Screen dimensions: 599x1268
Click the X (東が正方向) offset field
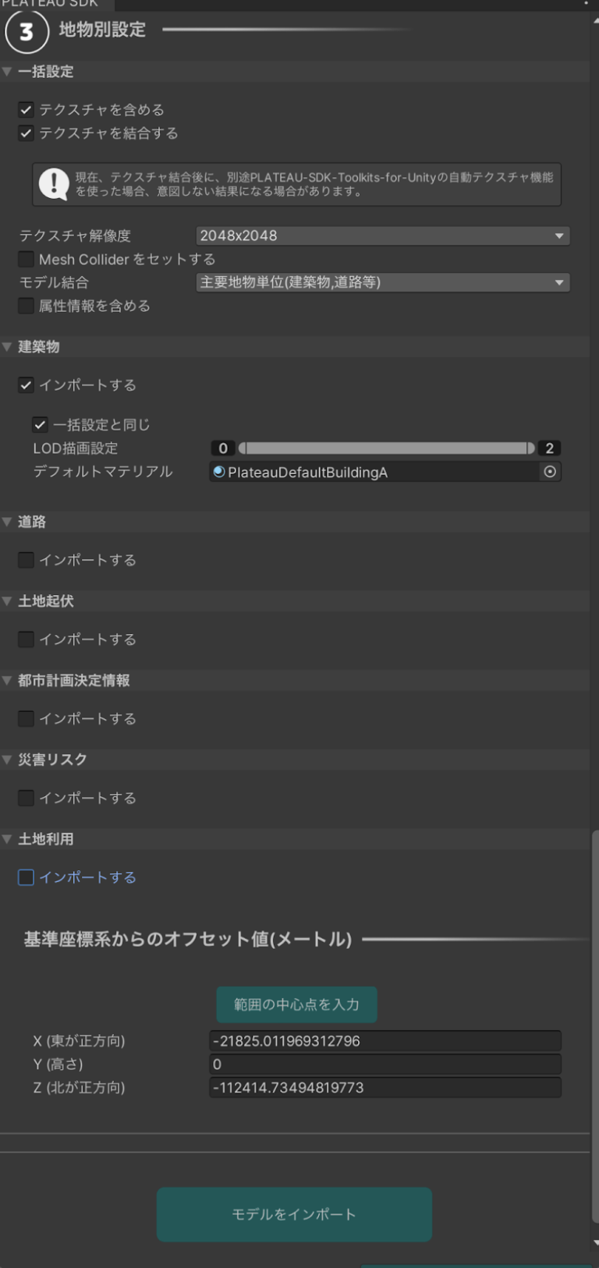point(385,1041)
